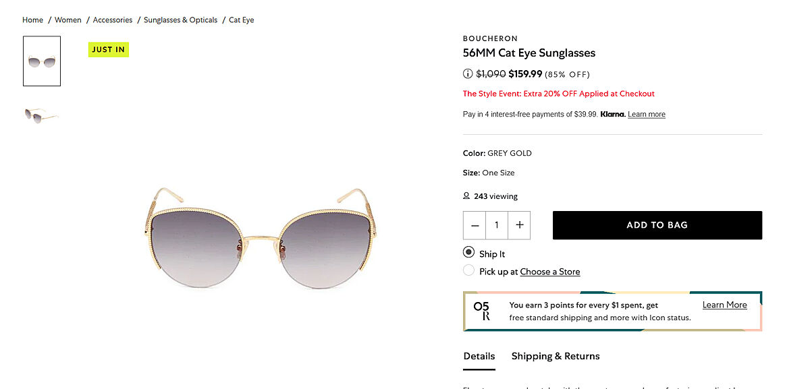Navigate to Accessories breadcrumb
This screenshot has width=810, height=389.
coord(113,20)
